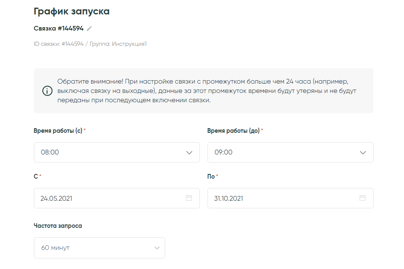Image resolution: width=404 pixels, height=269 pixels.
Task: Expand the chevron of the 60 минут dropdown
Action: click(157, 248)
